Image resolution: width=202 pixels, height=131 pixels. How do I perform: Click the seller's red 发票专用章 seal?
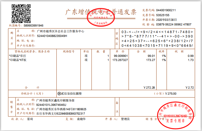click(x=176, y=115)
